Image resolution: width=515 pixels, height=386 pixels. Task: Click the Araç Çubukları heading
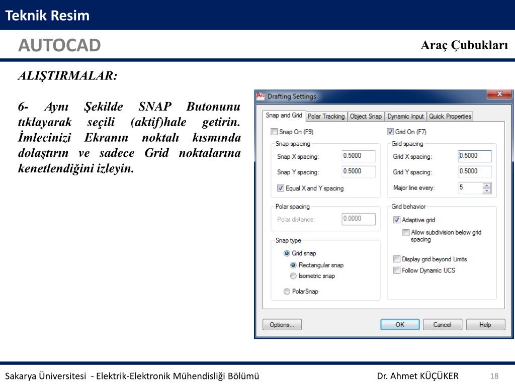464,45
